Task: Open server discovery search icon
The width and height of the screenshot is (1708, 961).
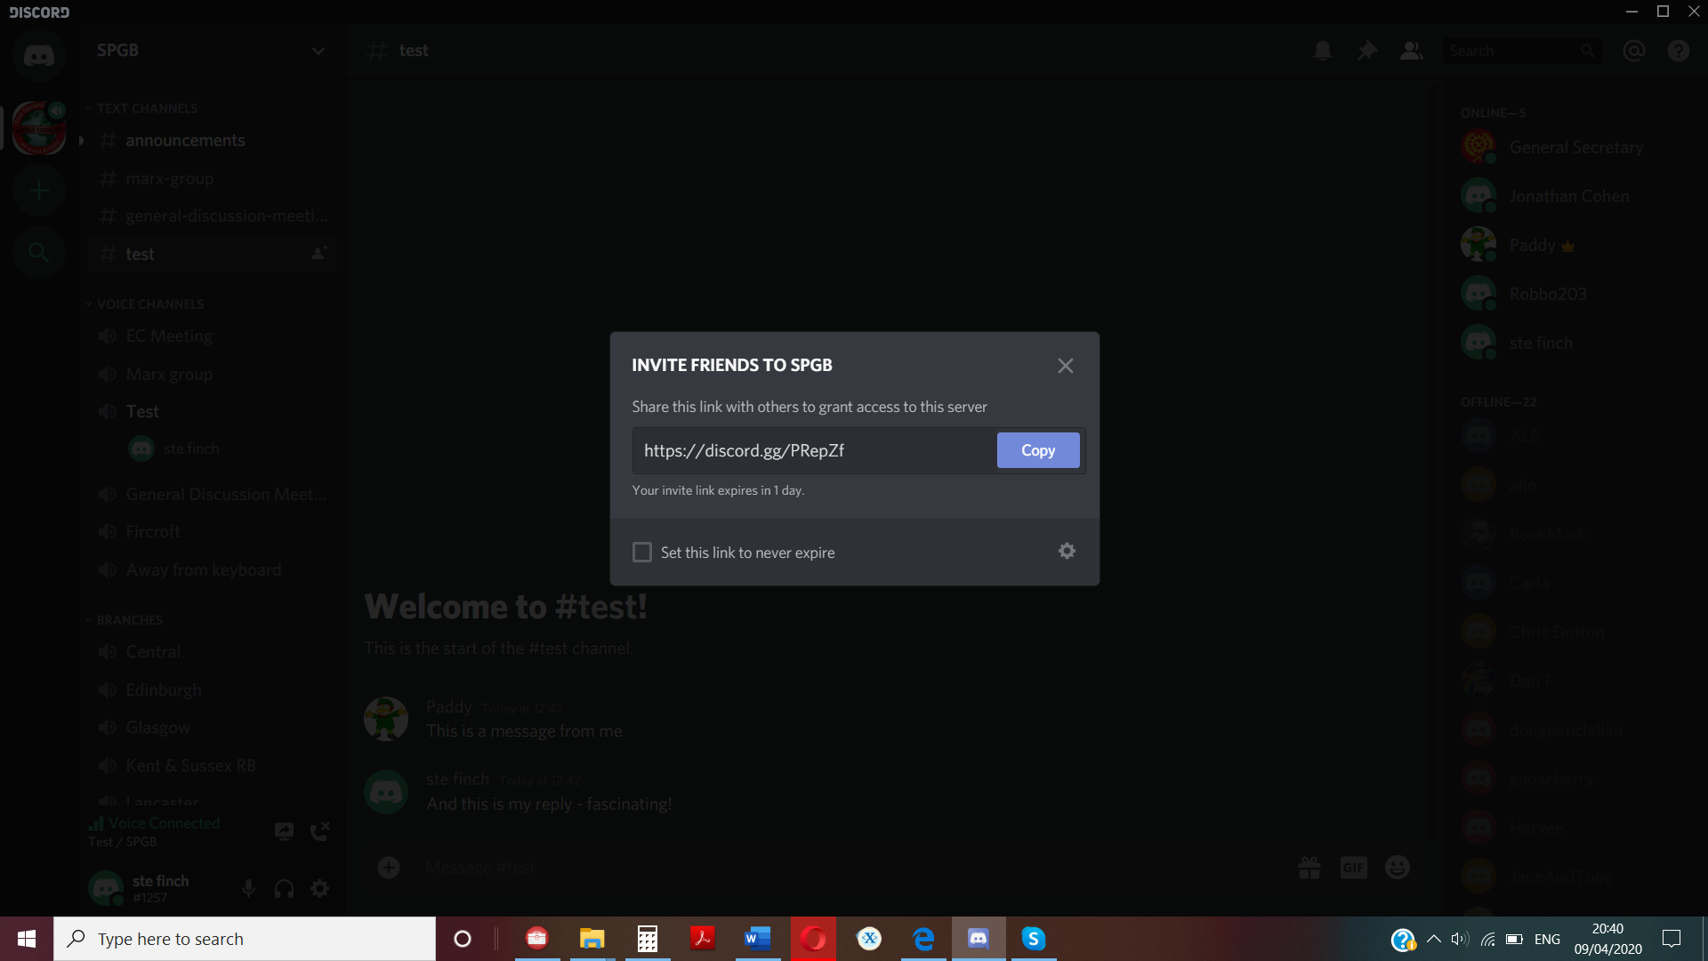Action: click(x=39, y=253)
